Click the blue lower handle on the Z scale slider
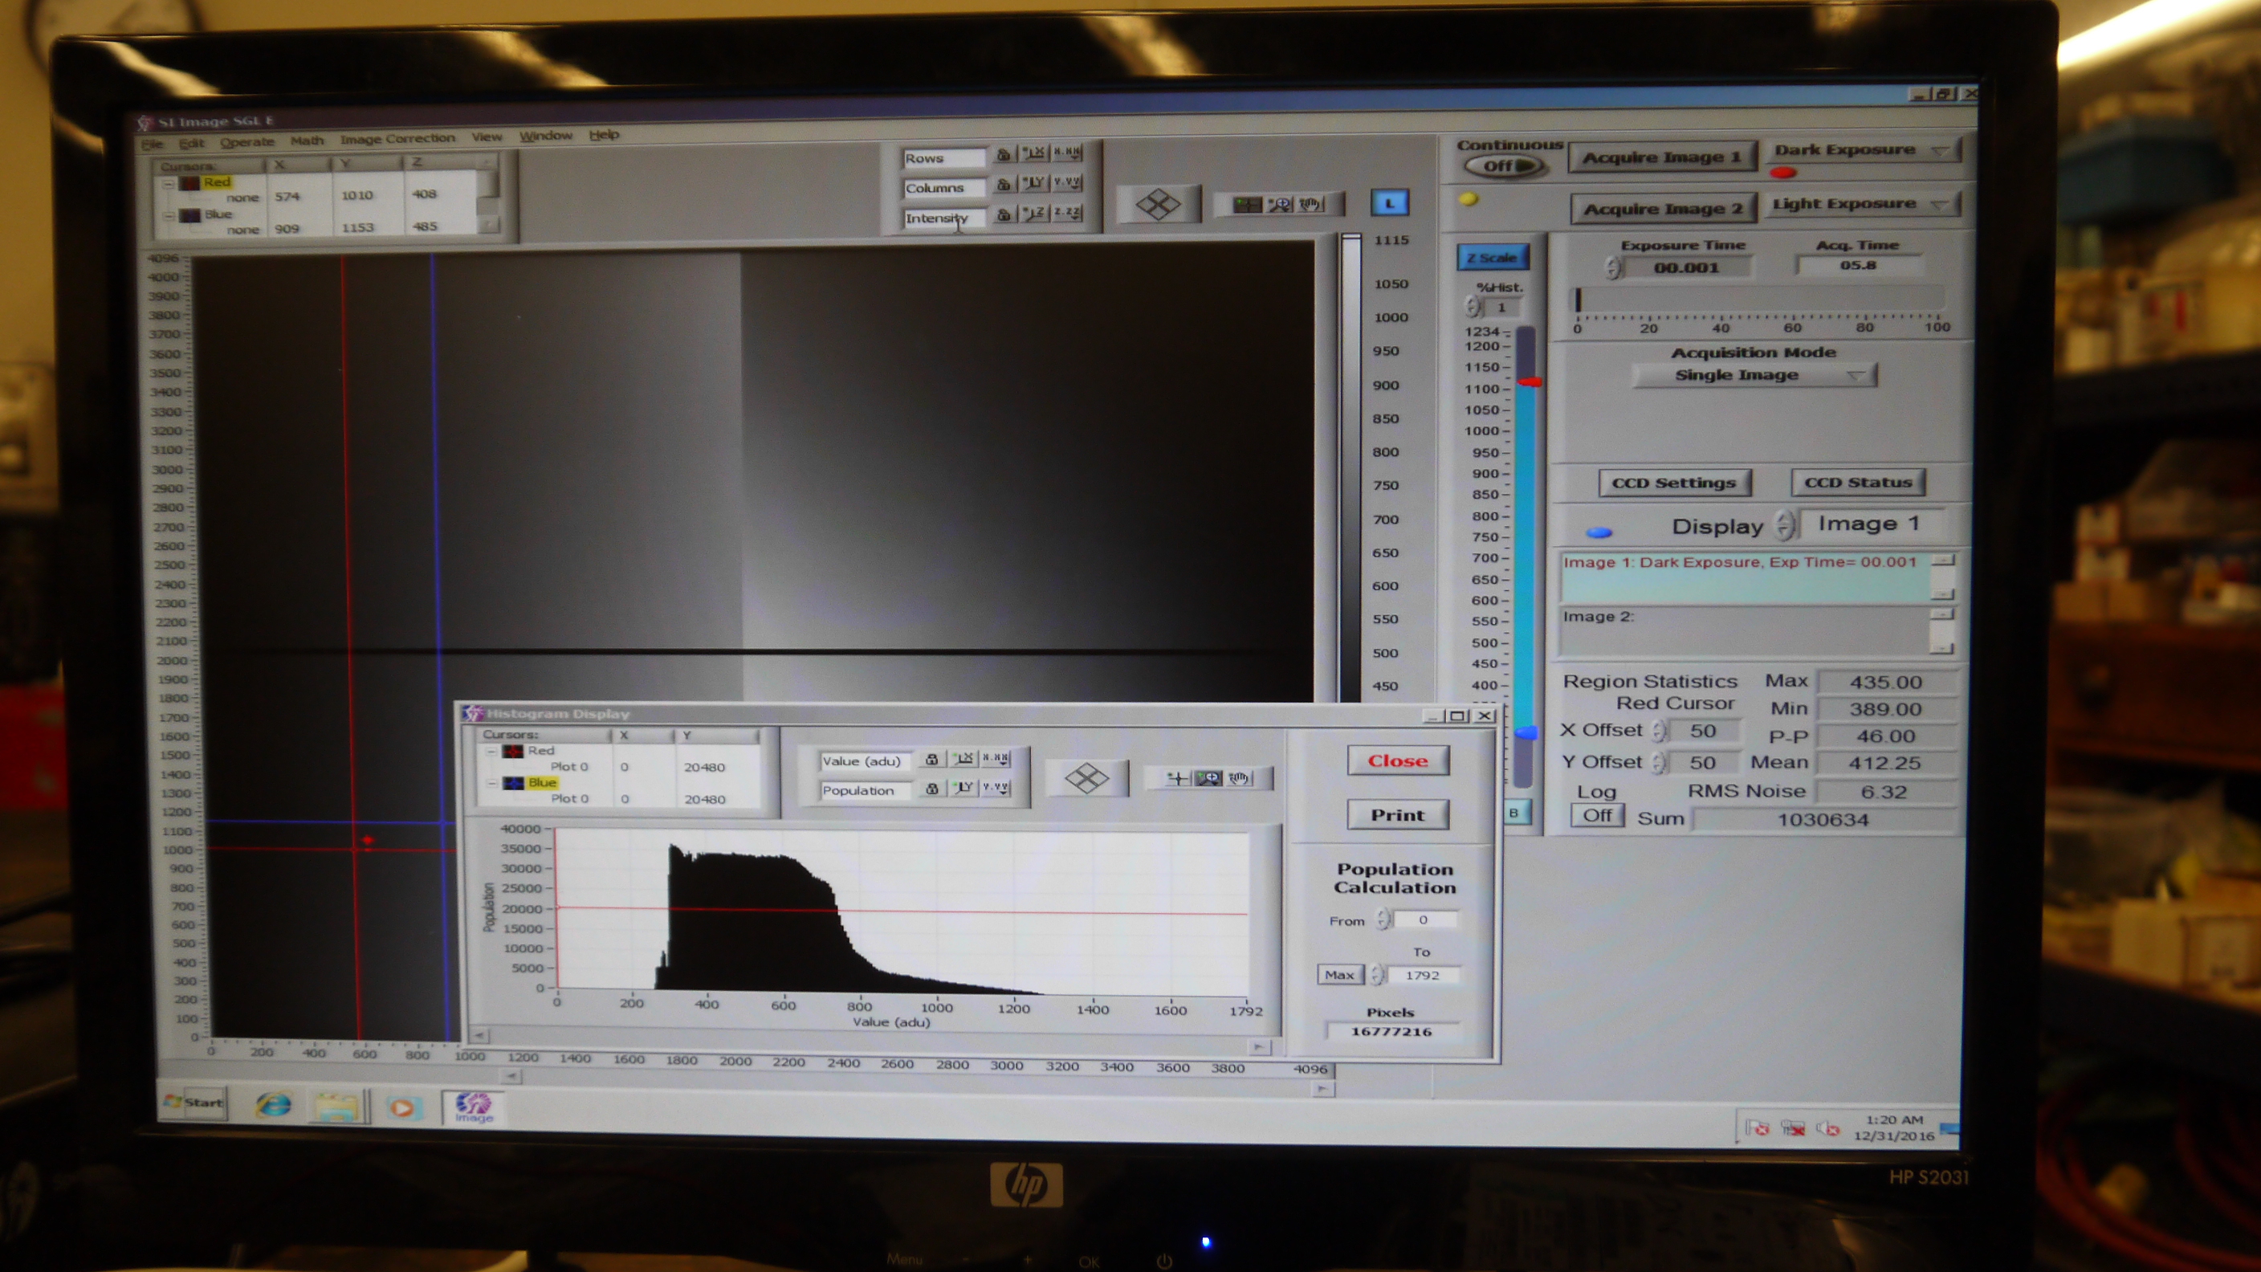2261x1272 pixels. click(x=1527, y=732)
